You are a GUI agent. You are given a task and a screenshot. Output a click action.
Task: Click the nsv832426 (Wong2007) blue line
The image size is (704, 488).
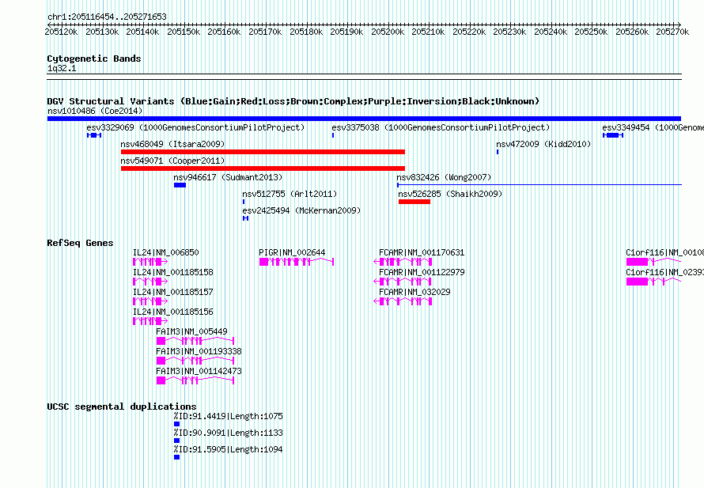539,184
